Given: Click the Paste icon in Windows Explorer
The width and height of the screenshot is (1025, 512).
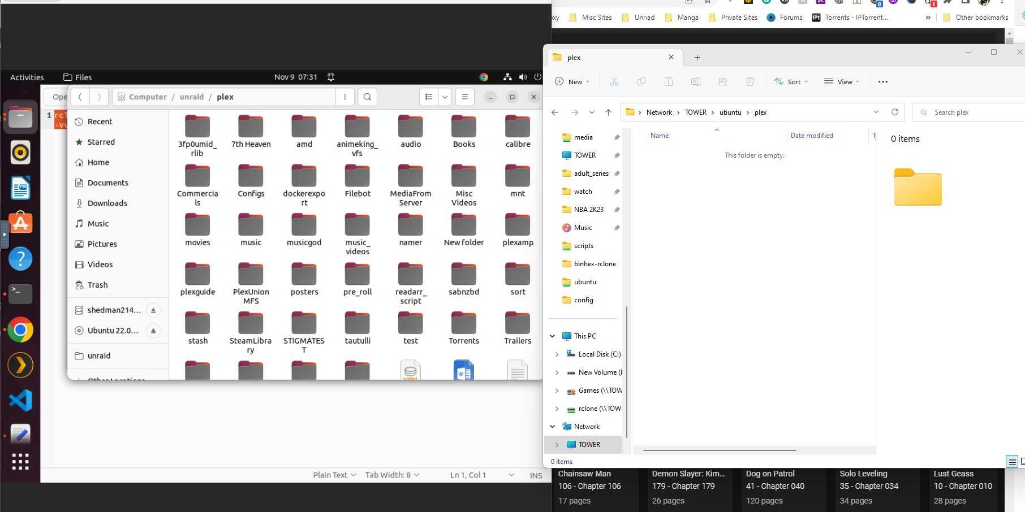Looking at the screenshot, I should [669, 81].
